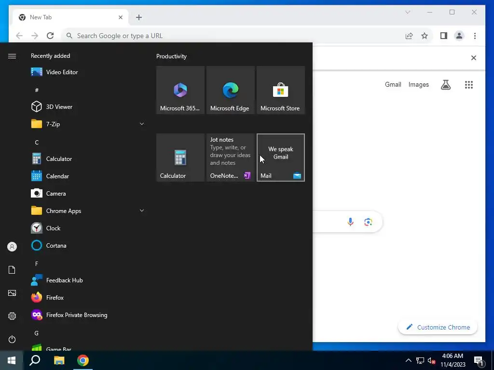Jump to the F letter header
This screenshot has height=370, width=494.
point(37,264)
